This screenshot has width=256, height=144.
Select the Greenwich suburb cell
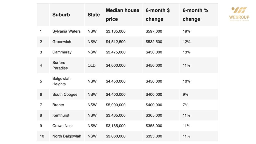[62, 42]
